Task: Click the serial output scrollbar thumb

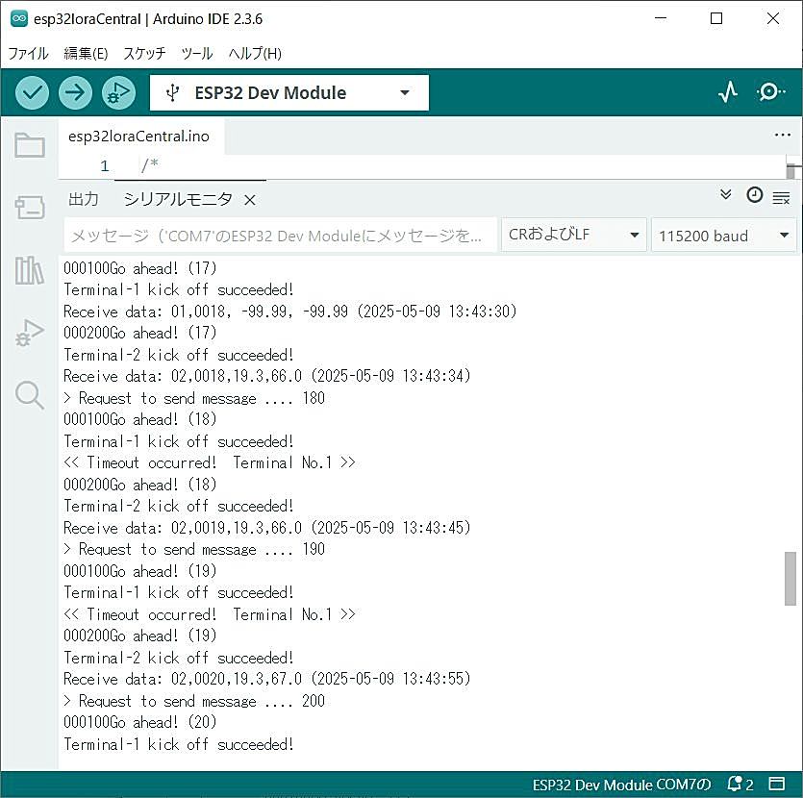Action: coord(790,579)
